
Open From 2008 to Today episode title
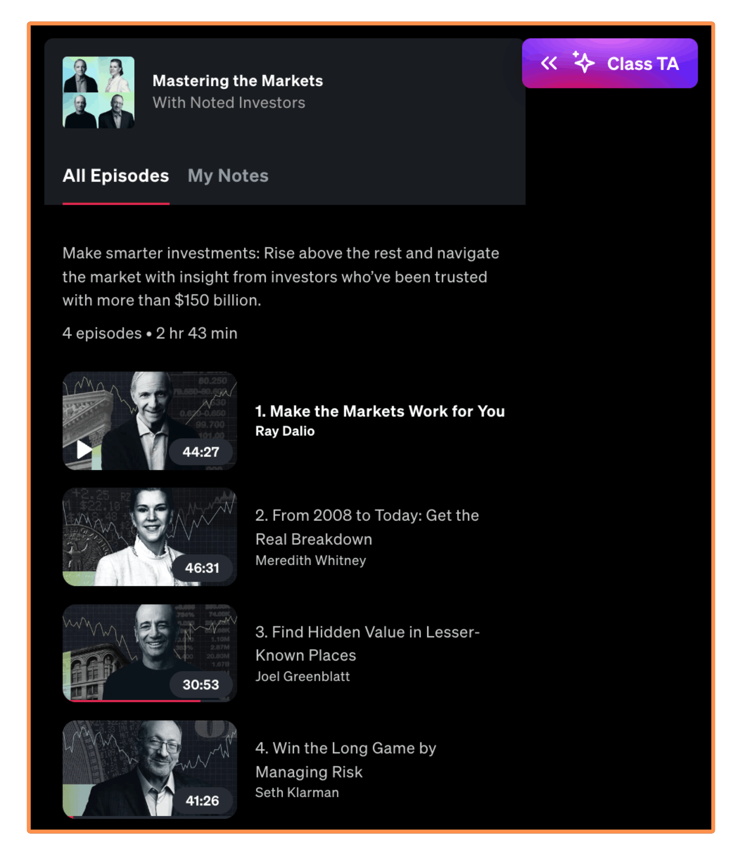367,527
